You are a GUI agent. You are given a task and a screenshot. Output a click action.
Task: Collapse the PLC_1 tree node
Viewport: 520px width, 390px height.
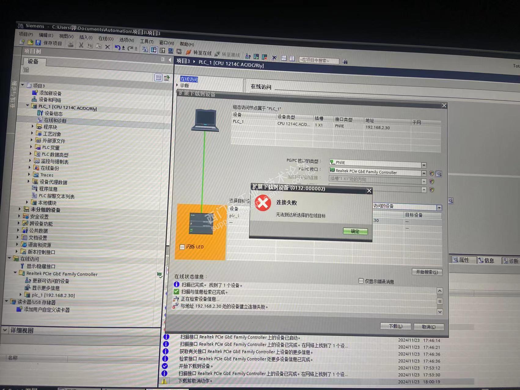[27, 105]
